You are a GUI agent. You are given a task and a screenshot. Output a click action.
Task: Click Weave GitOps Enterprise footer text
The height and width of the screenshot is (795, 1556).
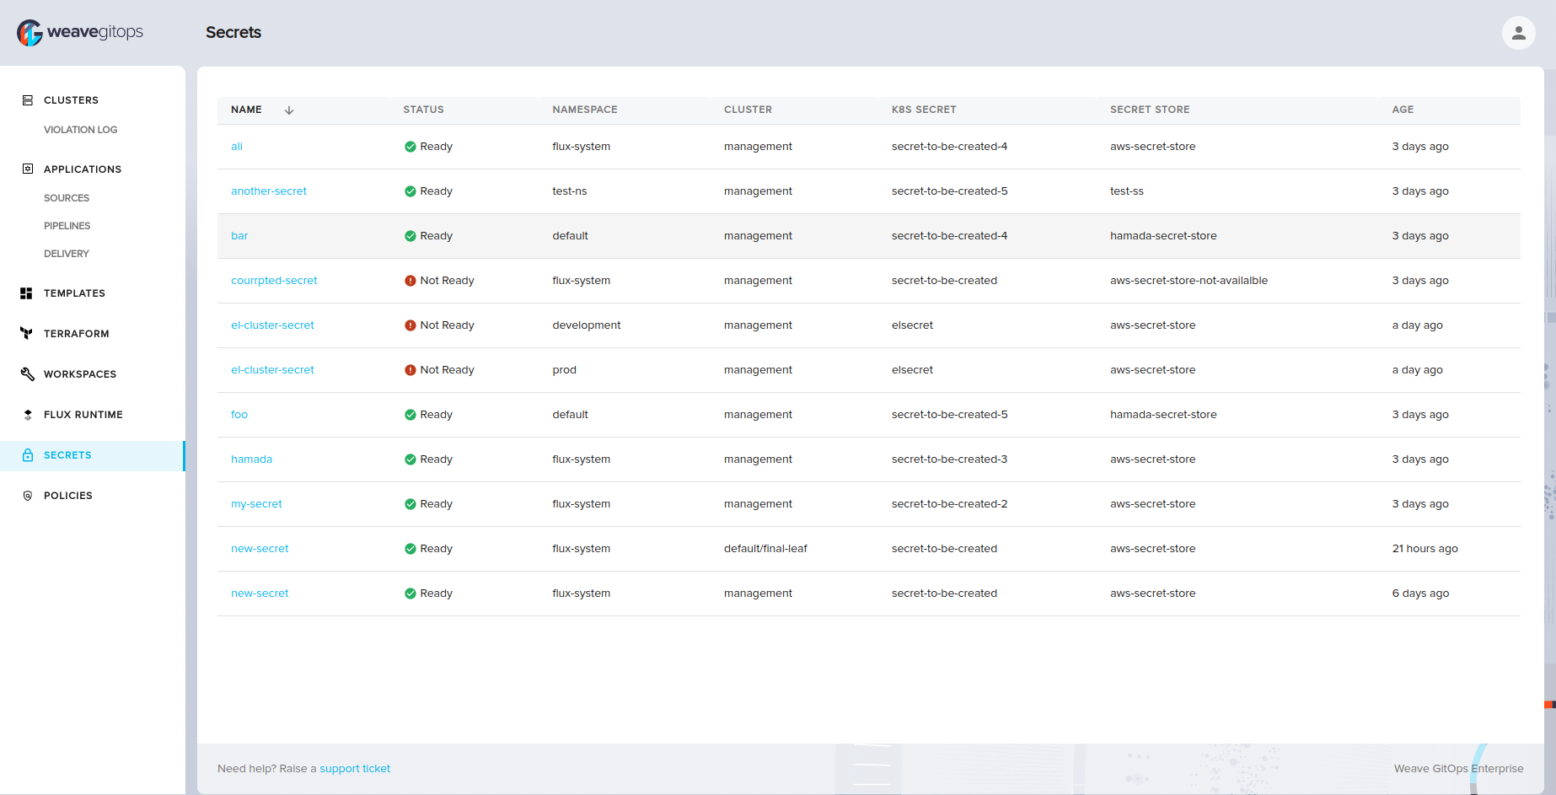pos(1458,769)
